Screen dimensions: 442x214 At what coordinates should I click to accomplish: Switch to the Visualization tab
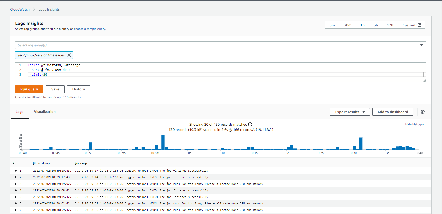pyautogui.click(x=45, y=112)
